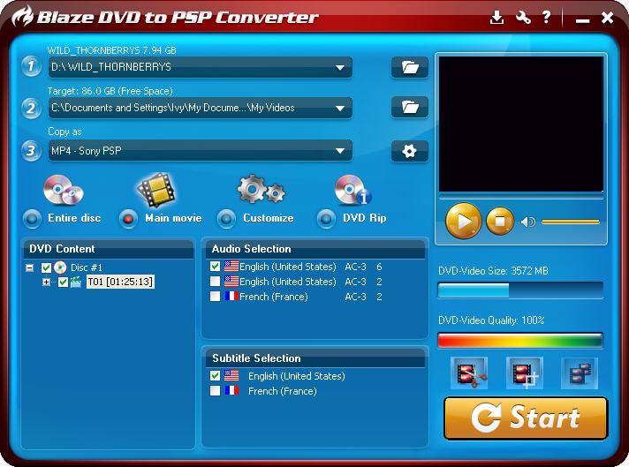This screenshot has height=467, width=629.
Task: Open the MP4 - Sony PSP format dropdown
Action: [340, 151]
